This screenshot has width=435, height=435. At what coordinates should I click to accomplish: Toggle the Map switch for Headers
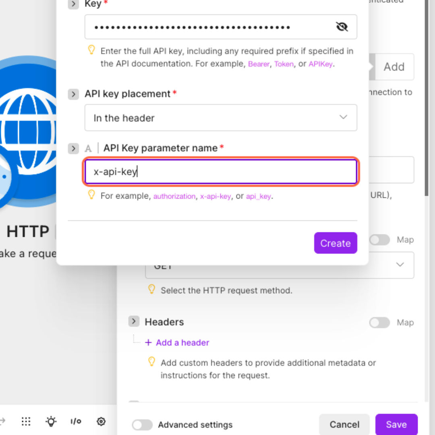pos(379,323)
